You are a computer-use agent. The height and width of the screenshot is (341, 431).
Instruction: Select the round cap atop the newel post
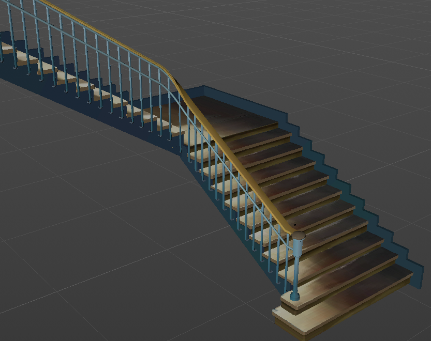coord(299,236)
